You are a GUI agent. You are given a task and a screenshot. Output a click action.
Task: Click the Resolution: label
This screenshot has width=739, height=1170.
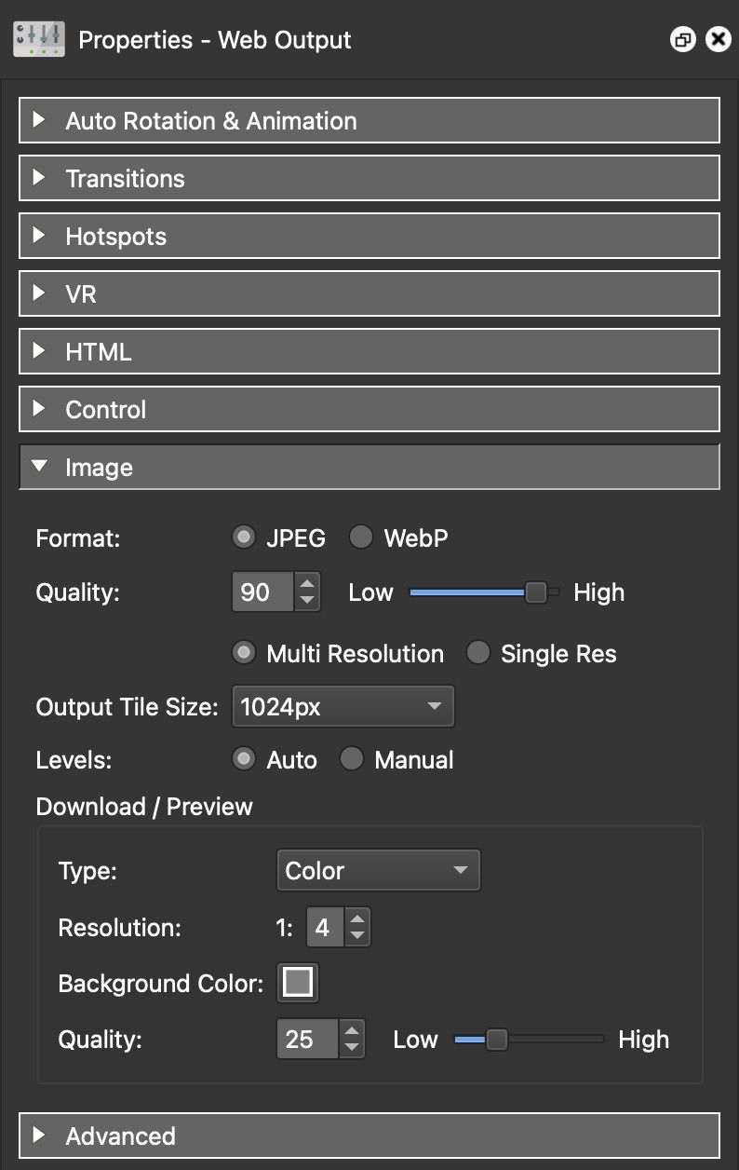(x=119, y=928)
